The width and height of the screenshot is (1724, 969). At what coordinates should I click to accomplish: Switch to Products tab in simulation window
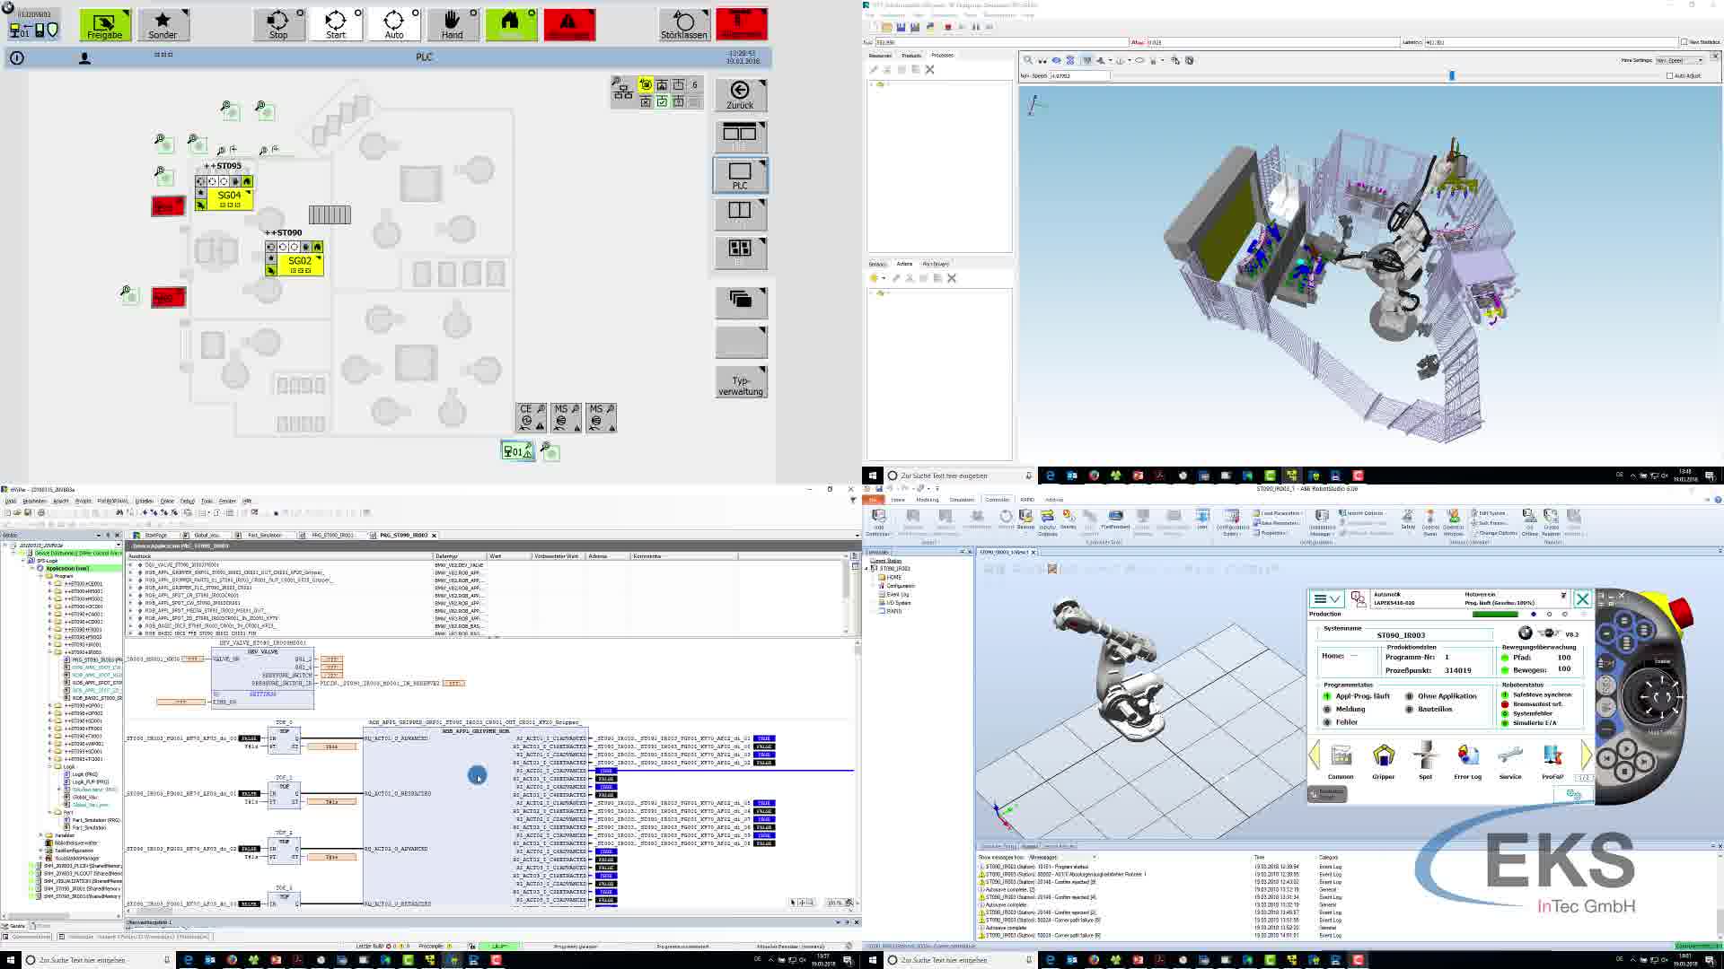tap(911, 55)
